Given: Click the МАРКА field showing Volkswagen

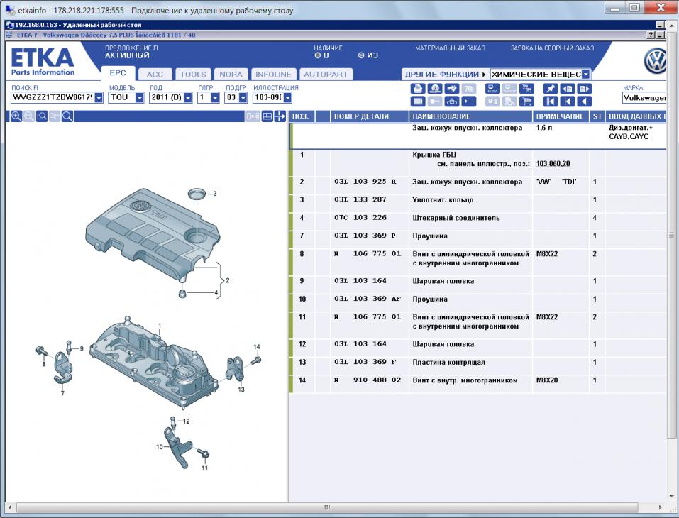Looking at the screenshot, I should (x=644, y=98).
